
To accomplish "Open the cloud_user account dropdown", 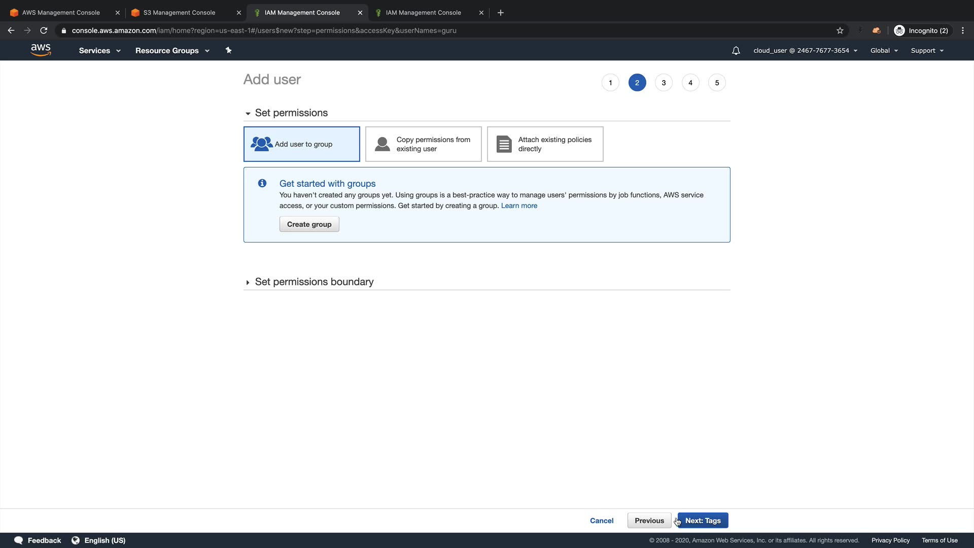I will 805,51.
